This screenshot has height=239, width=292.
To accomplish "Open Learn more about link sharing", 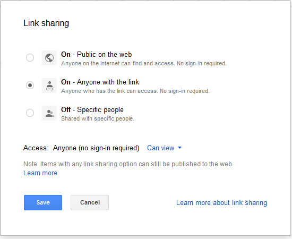I will (x=221, y=203).
